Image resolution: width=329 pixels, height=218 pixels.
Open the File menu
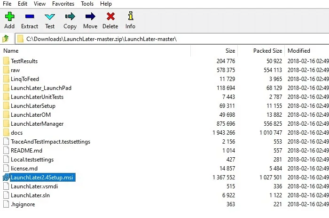tap(7, 4)
